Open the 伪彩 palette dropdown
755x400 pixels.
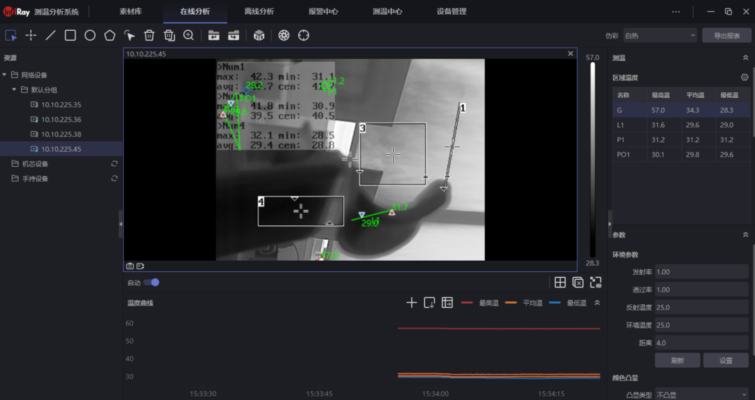point(660,35)
